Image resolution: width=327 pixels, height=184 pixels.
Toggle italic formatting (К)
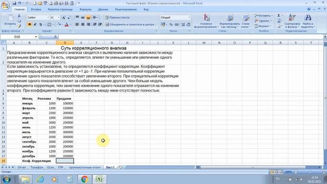(35, 25)
